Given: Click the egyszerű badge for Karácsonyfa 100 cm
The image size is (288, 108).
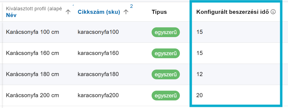Looking at the screenshot, I should click(166, 32).
